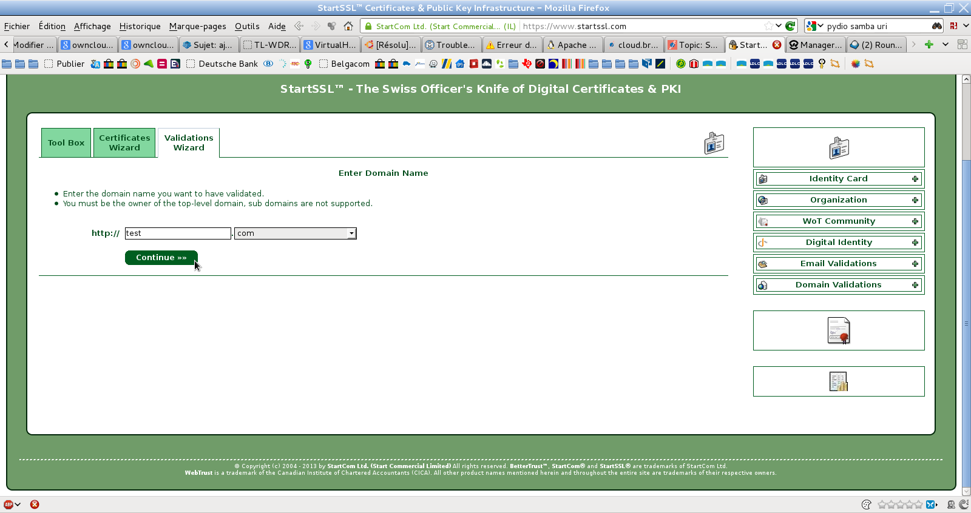Switch to the Topic: S... browser tab
The height and width of the screenshot is (513, 971).
pos(694,44)
